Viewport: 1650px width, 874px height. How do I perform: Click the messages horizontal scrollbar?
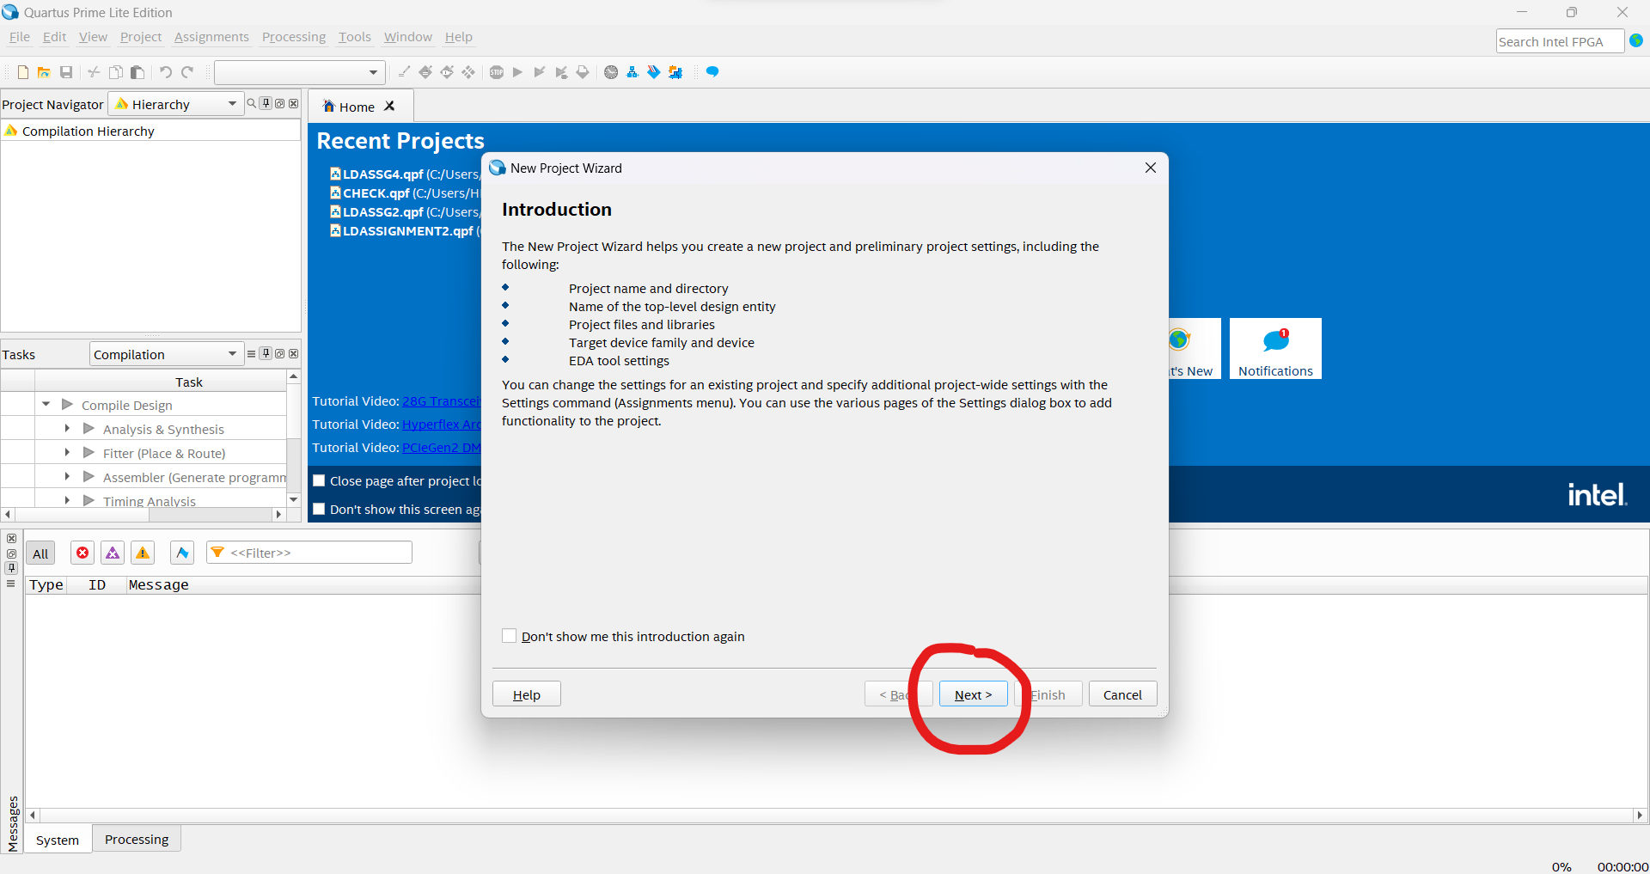[x=836, y=815]
